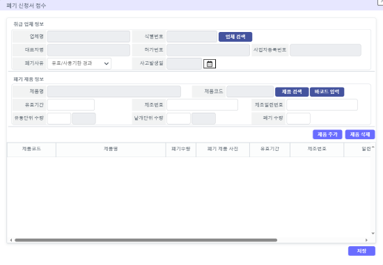This screenshot has height=265, width=383.
Task: Click the 대표자명 input field
Action: point(88,50)
